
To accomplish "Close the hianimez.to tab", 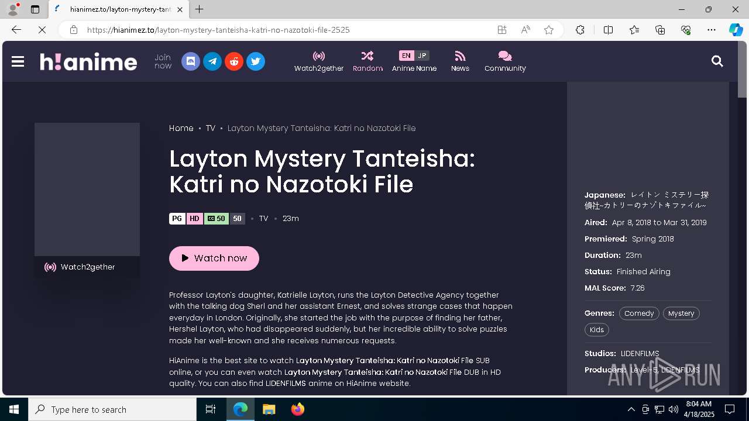I will pos(180,9).
